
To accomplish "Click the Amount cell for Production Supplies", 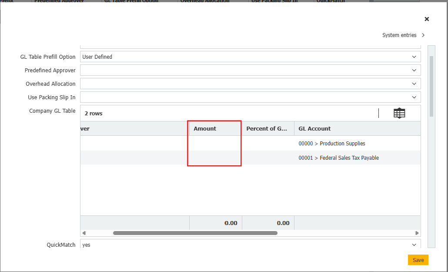I will [x=215, y=144].
